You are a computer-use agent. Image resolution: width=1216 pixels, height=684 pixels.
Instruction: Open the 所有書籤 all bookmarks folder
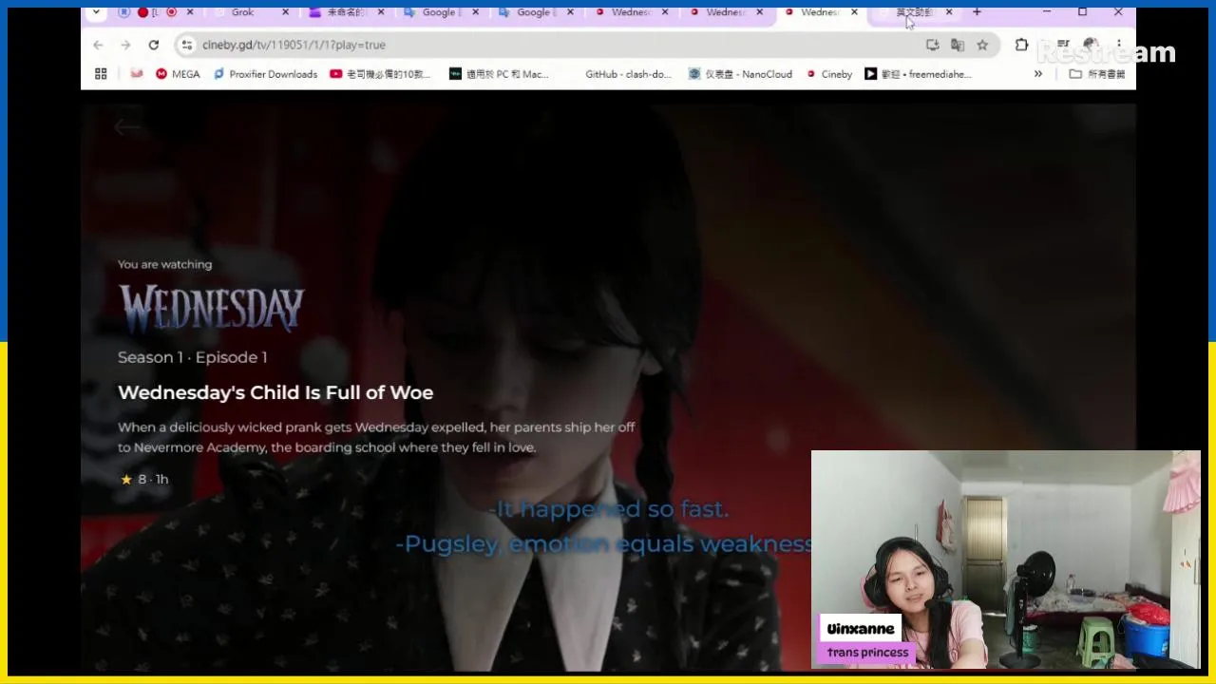(x=1097, y=74)
